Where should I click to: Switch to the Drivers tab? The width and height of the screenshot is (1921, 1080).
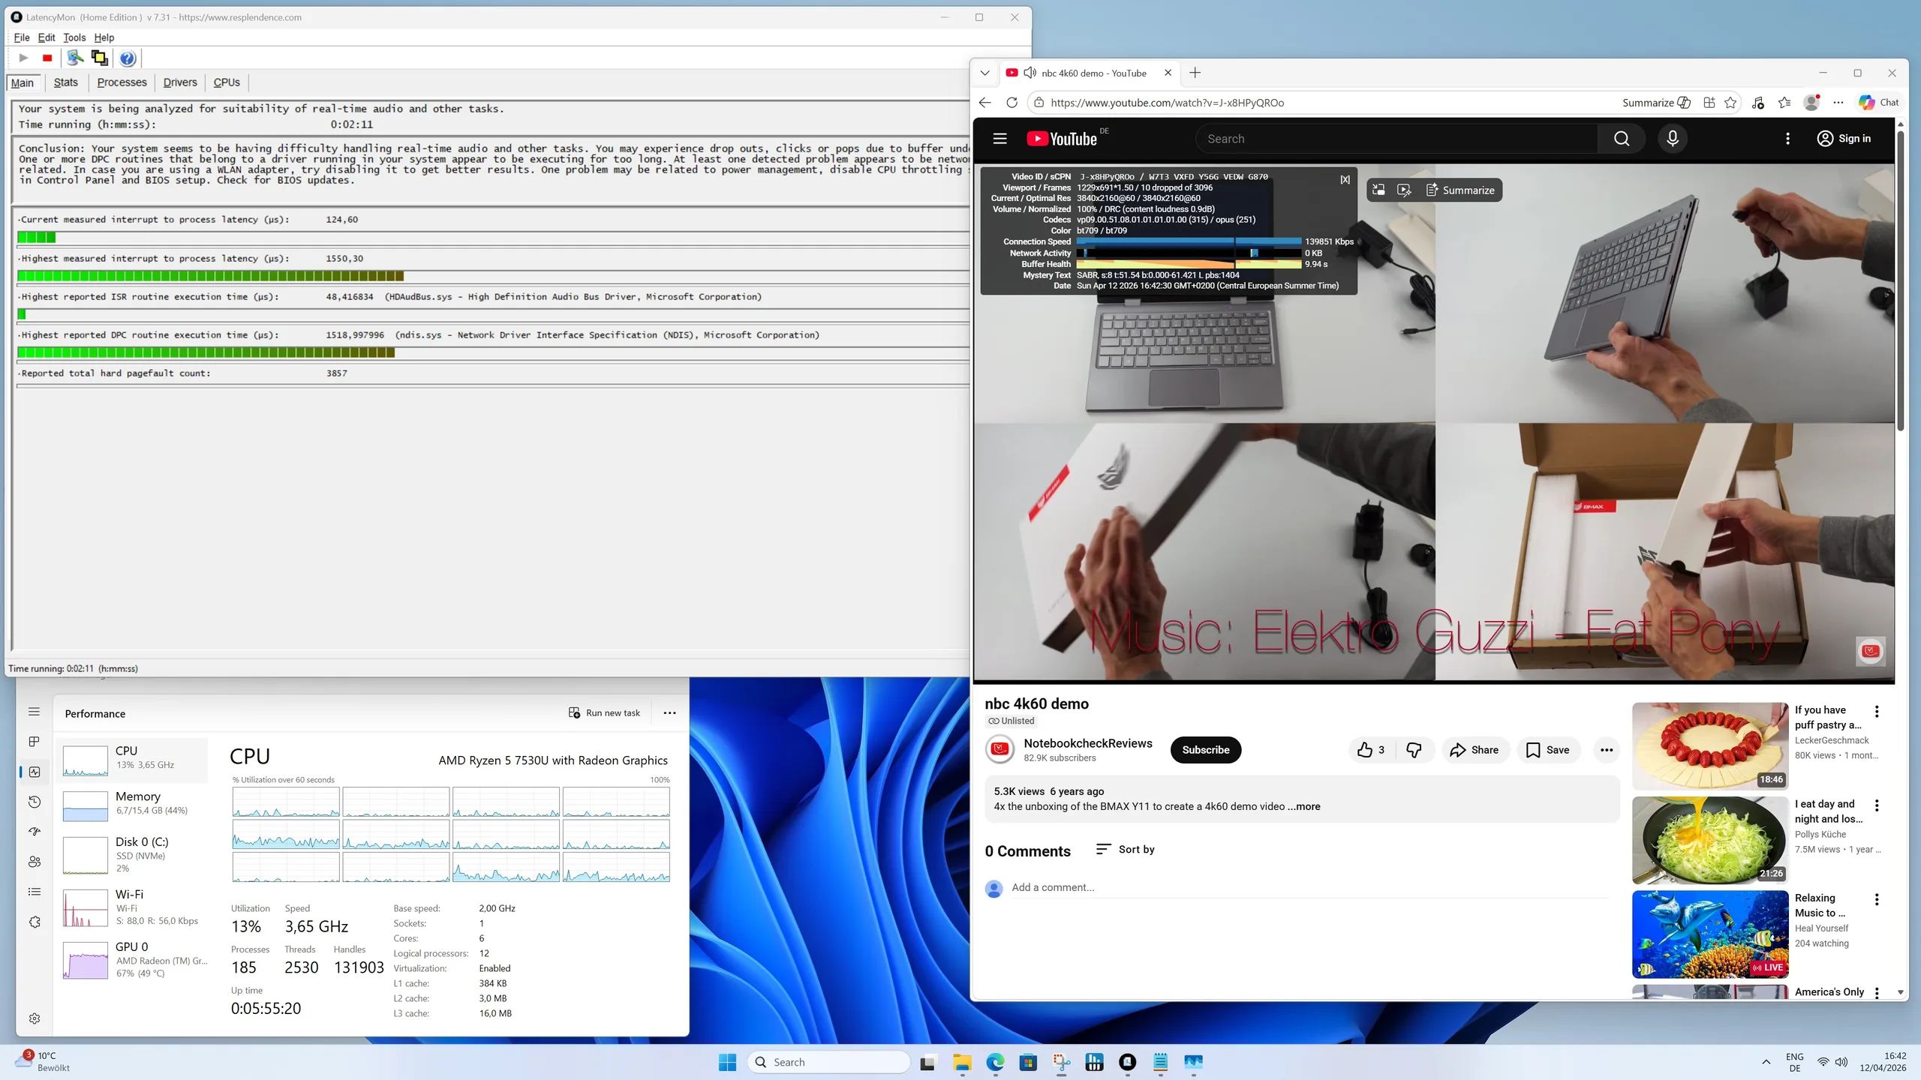point(180,82)
